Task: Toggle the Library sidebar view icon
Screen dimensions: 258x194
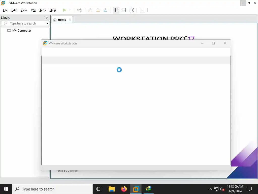Action: pyautogui.click(x=116, y=10)
